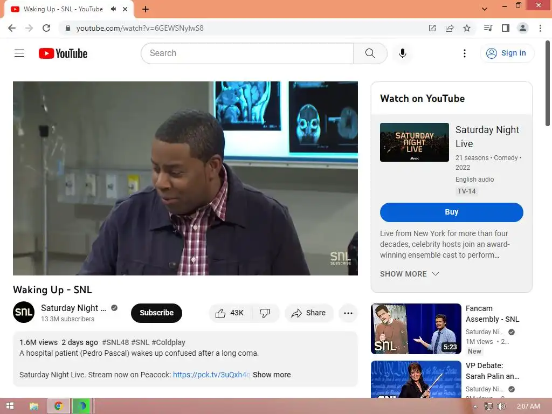Click the #SNL48 hashtag
The width and height of the screenshot is (552, 414).
pos(115,342)
